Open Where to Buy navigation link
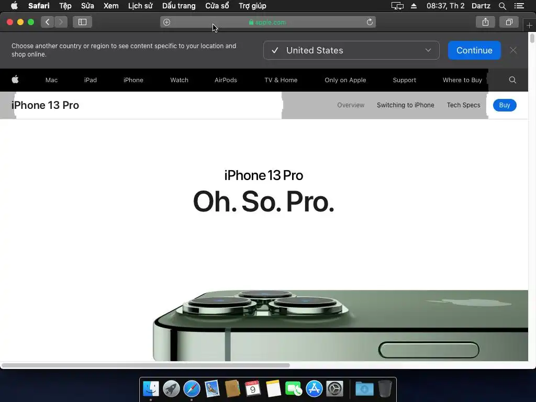Viewport: 536px width, 402px height. click(462, 80)
